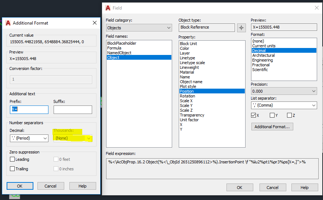Check the Leading zero suppression box
The width and height of the screenshot is (323, 200).
pyautogui.click(x=12, y=159)
